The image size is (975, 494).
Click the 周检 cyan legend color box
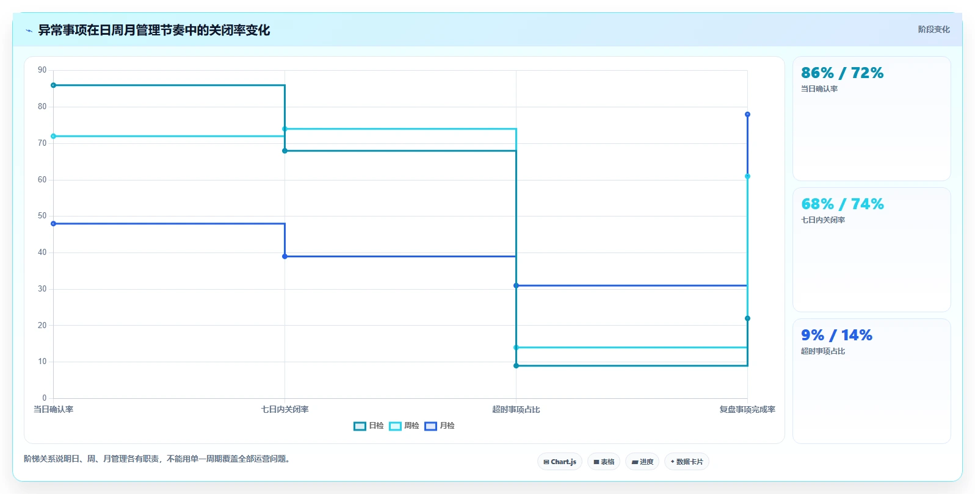point(395,426)
